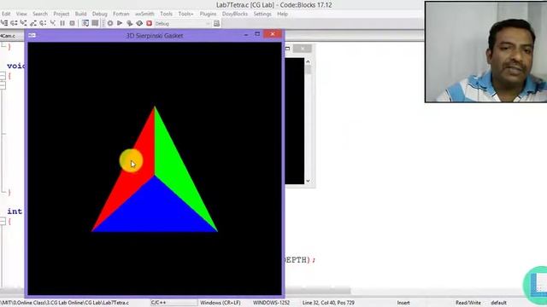Image resolution: width=547 pixels, height=307 pixels.
Task: Click the green Run arrow icon
Action: [120, 23]
